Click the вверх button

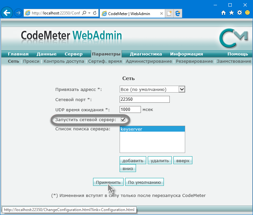[183, 161]
